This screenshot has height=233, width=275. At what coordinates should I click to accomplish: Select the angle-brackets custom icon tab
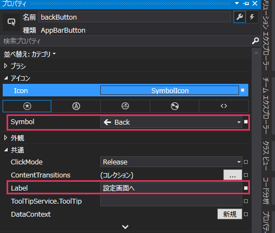(x=224, y=106)
